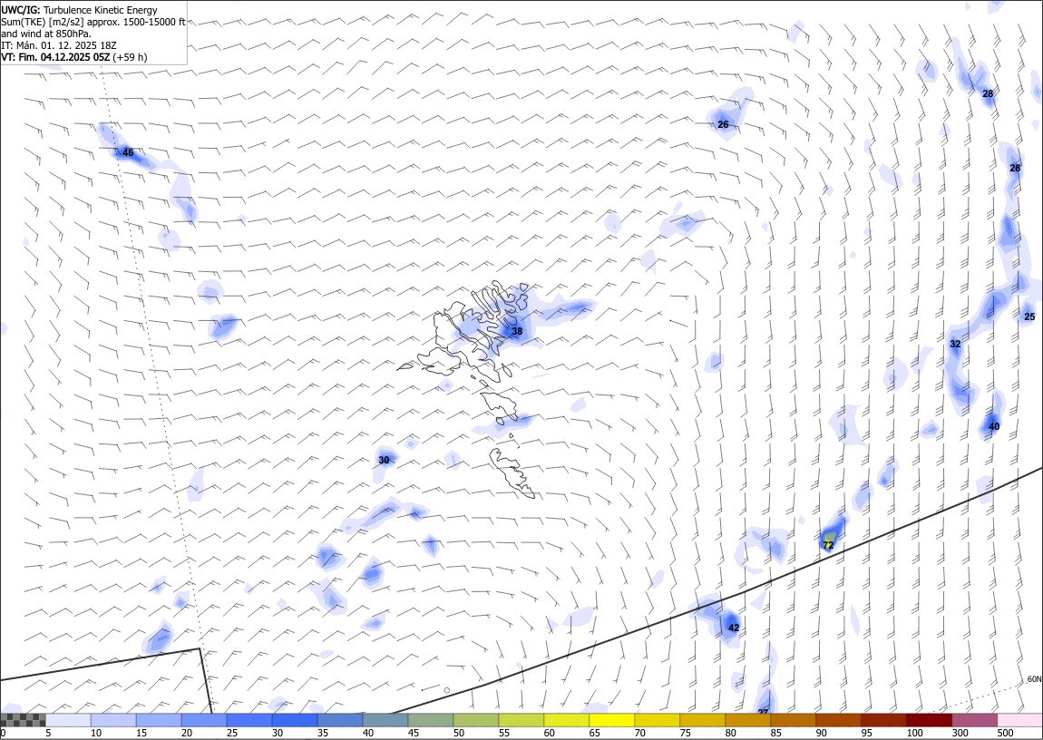1043x740 pixels.
Task: Click the legend tick label 15
Action: click(141, 733)
